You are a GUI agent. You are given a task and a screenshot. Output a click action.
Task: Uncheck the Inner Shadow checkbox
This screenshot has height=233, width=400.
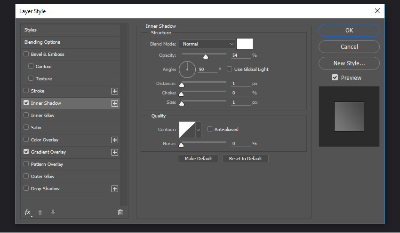click(x=26, y=103)
